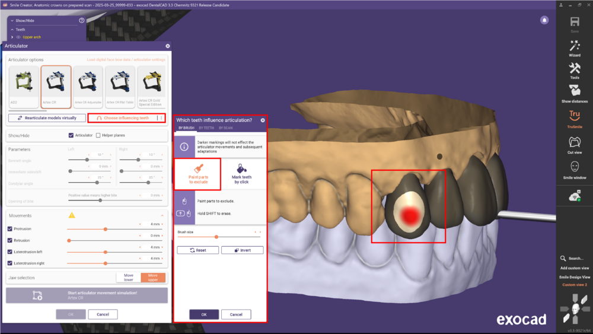
Task: Switch to BY TEETH tab
Action: [206, 128]
